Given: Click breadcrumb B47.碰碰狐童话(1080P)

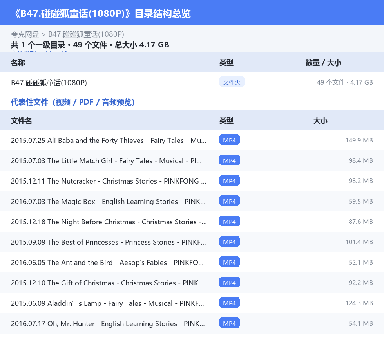Looking at the screenshot, I should pos(86,34).
